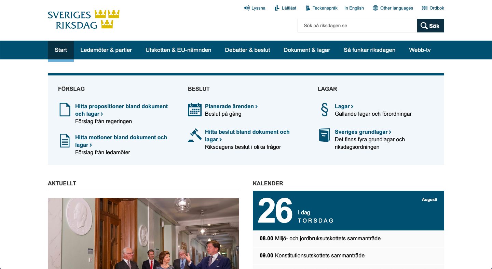Open Utskotten & EU-nämnden menu

coord(178,50)
